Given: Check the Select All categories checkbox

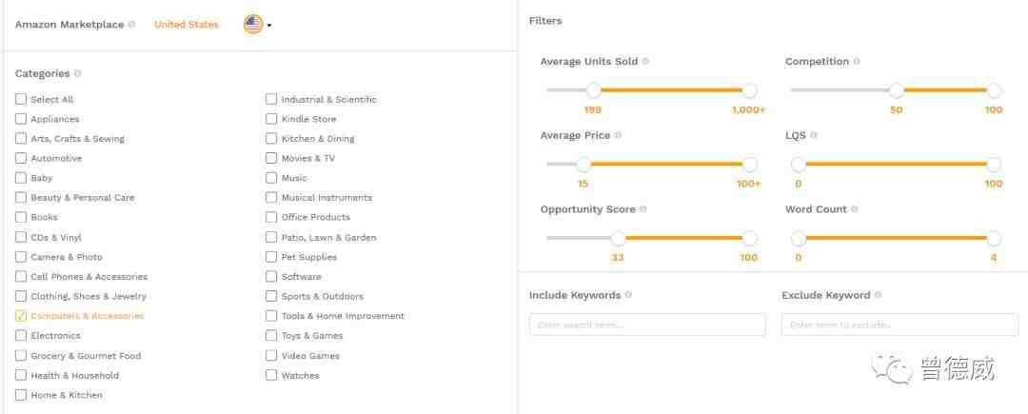Looking at the screenshot, I should tap(21, 99).
